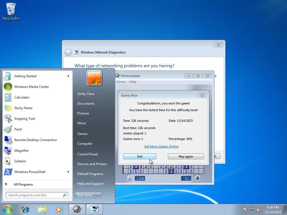This screenshot has height=215, width=287.
Task: Click the Start orb button
Action: pos(8,209)
